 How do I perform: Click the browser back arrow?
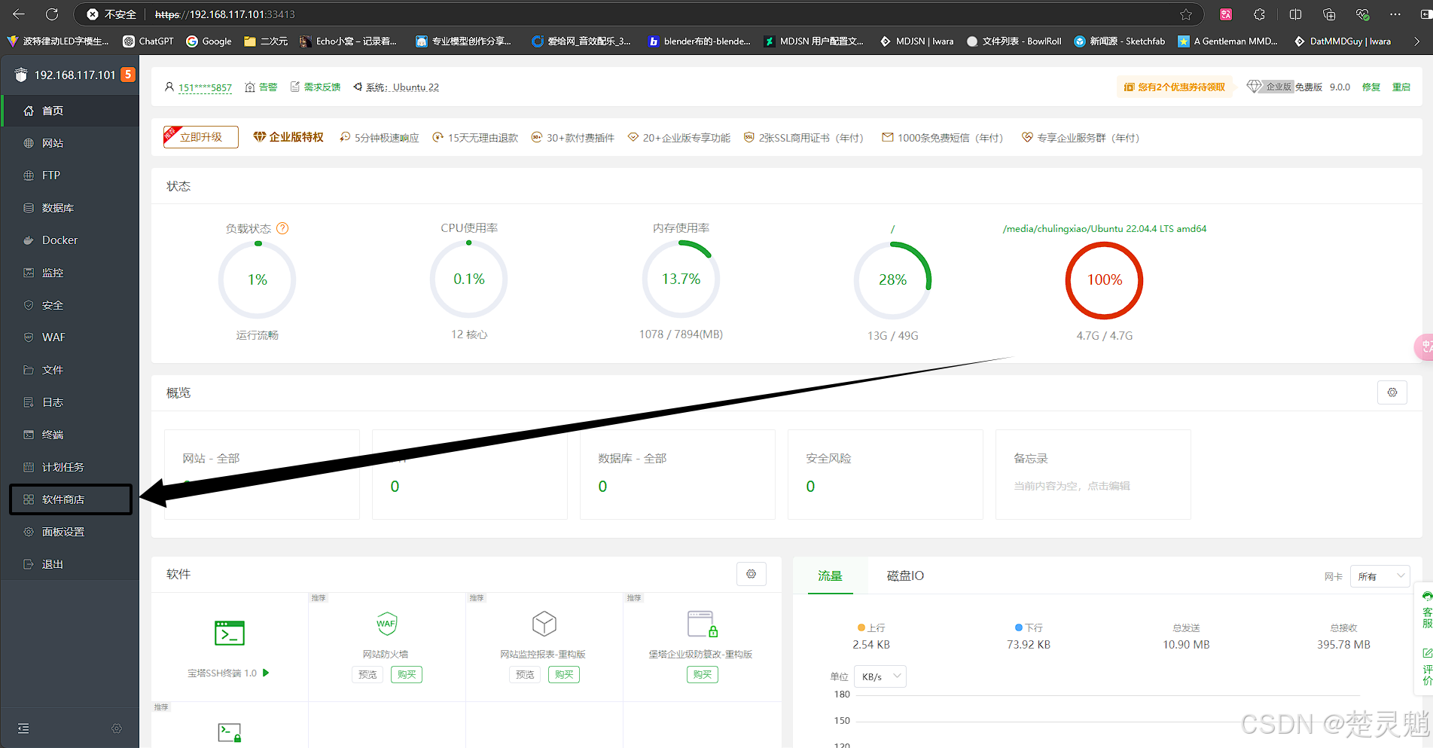click(x=19, y=14)
